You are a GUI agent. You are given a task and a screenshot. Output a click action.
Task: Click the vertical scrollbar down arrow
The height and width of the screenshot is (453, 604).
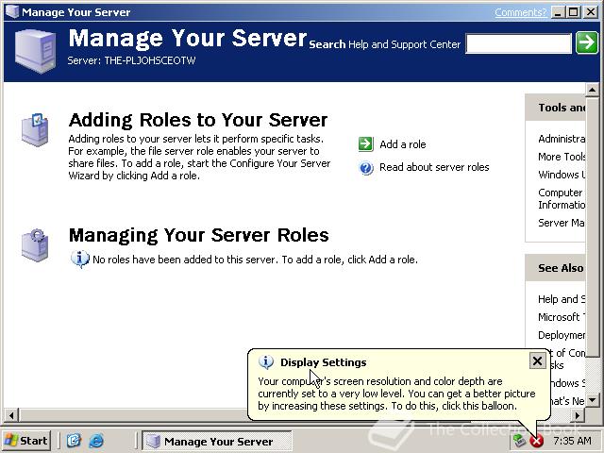tap(592, 400)
